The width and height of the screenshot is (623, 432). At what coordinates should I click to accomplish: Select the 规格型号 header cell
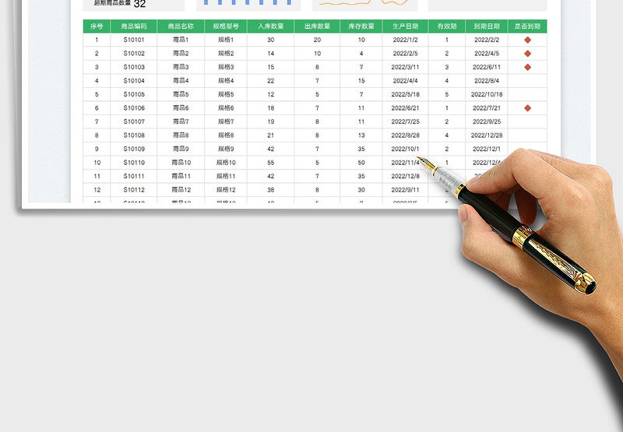click(226, 26)
